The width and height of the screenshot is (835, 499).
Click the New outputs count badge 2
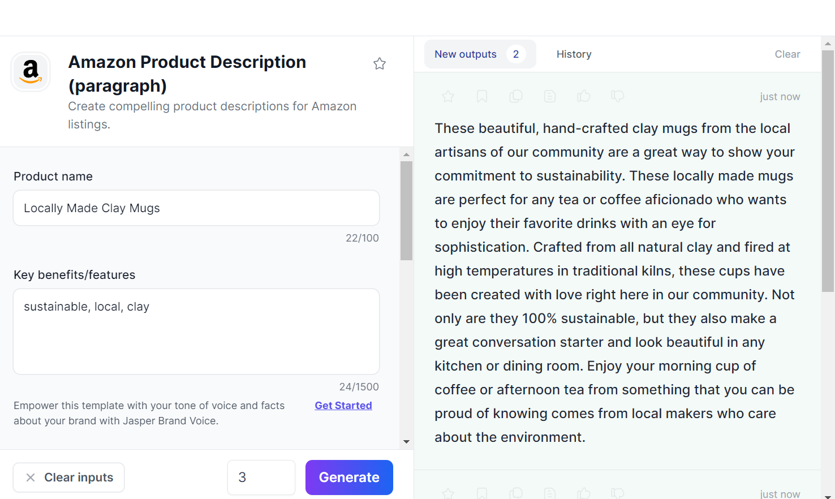click(x=516, y=54)
